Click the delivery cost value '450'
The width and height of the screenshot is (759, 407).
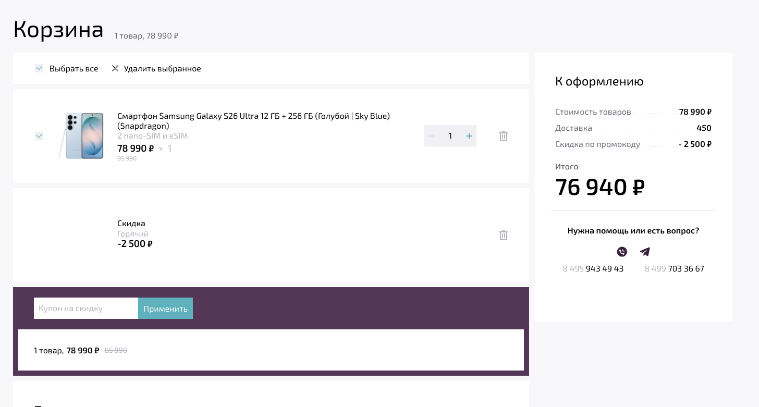704,128
